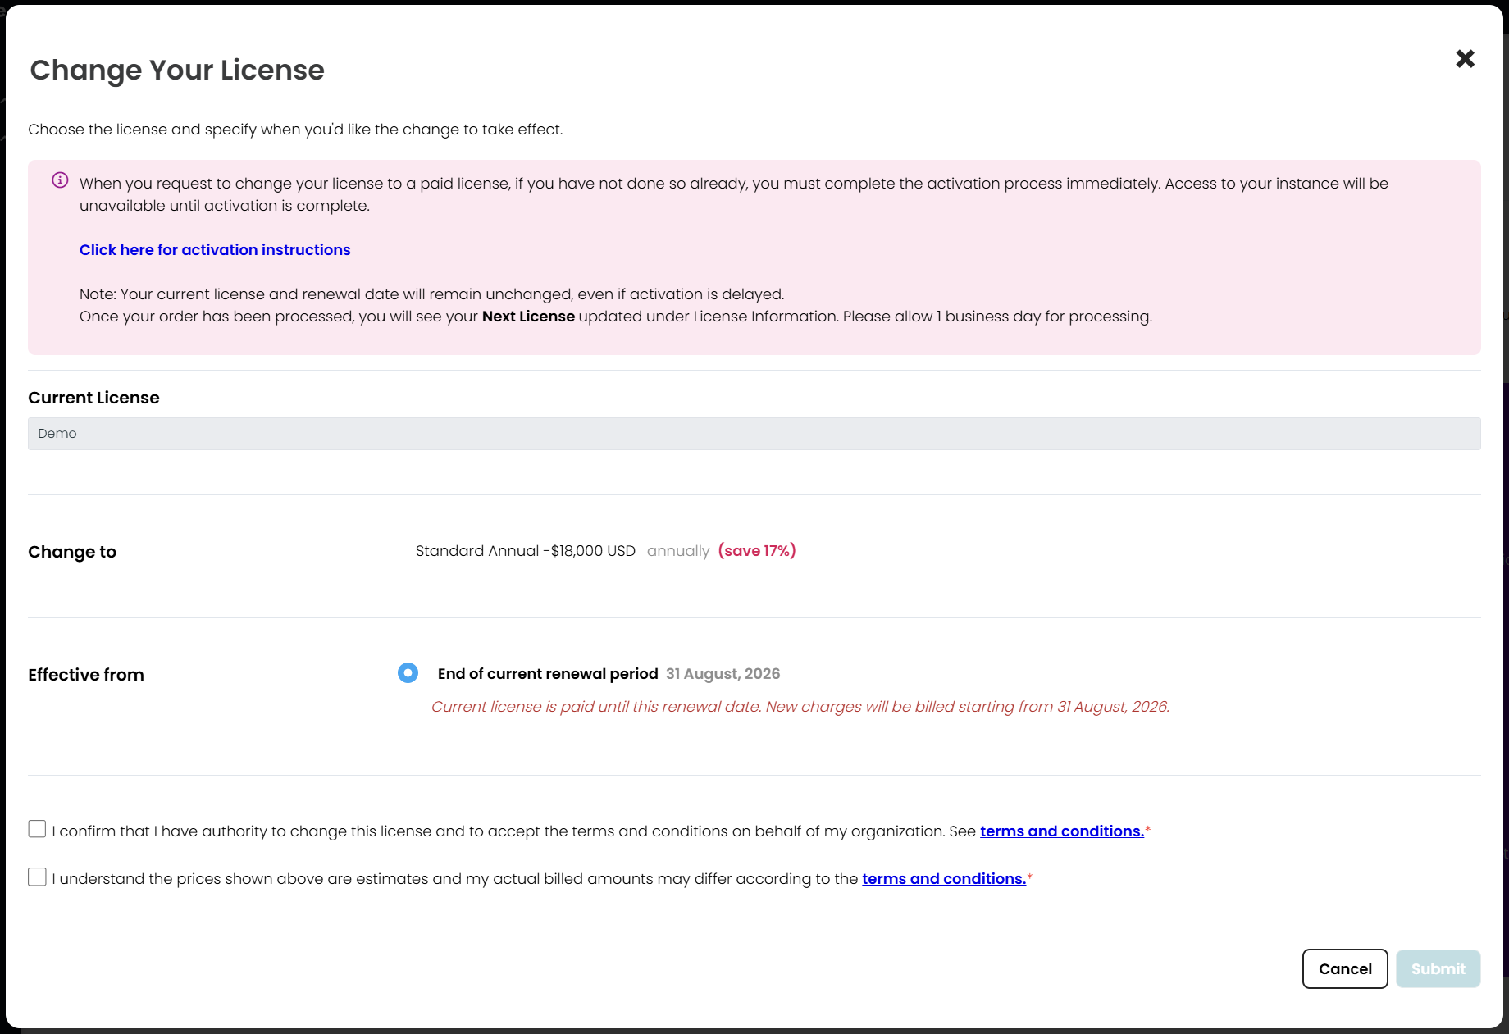Click the Current License heading
This screenshot has height=1034, width=1509.
coord(93,398)
